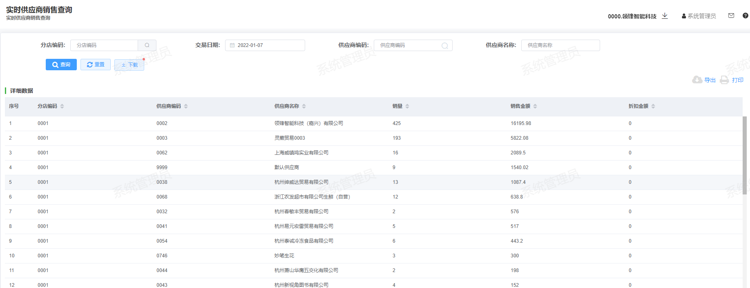Open the mail envelope icon in header
Viewport: 750px width, 288px height.
pyautogui.click(x=731, y=16)
